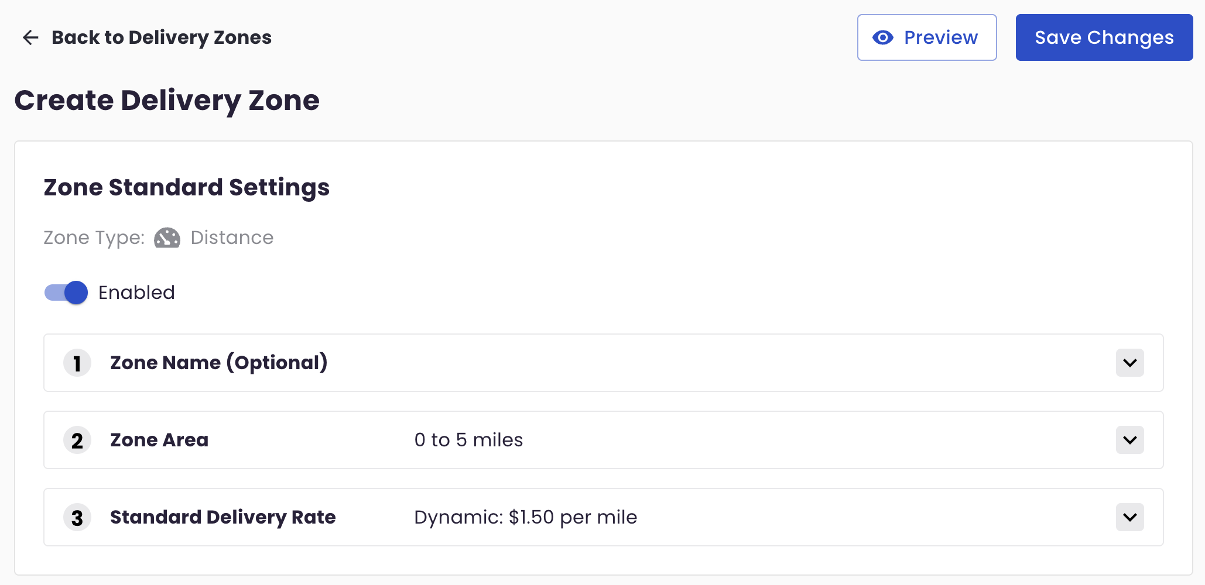Viewport: 1205px width, 585px height.
Task: Click the Distance speedometer icon
Action: click(x=167, y=238)
